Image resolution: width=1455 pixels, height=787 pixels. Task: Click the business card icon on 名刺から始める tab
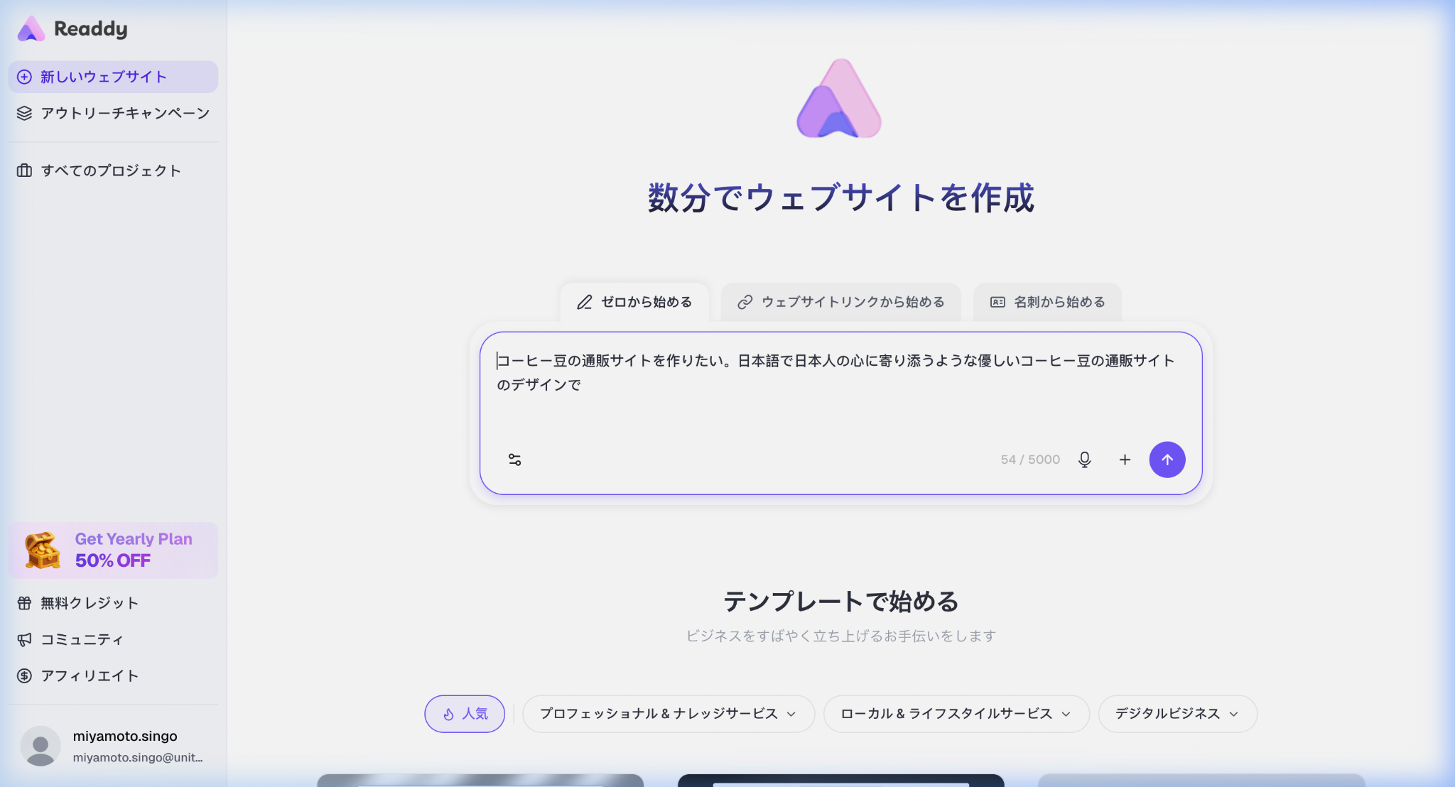(x=997, y=303)
